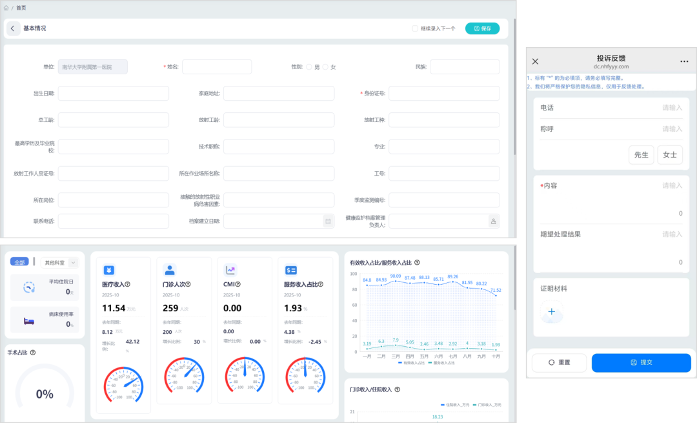Go back using the arrow beside 基本情况
The width and height of the screenshot is (697, 423).
(x=13, y=28)
